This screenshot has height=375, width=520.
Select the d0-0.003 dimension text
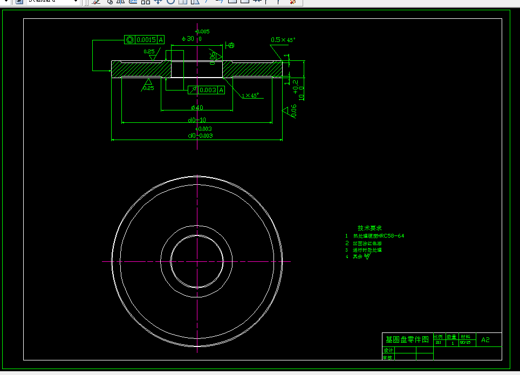point(200,135)
